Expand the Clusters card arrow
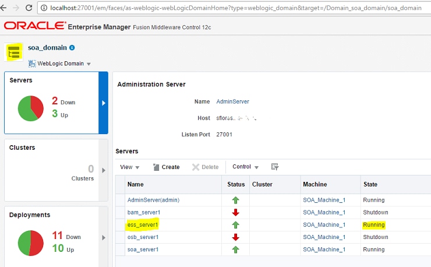 coord(104,170)
